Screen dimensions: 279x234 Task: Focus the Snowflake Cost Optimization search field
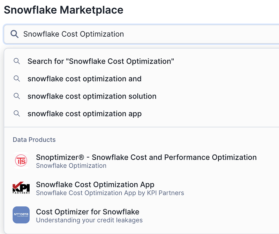point(142,34)
